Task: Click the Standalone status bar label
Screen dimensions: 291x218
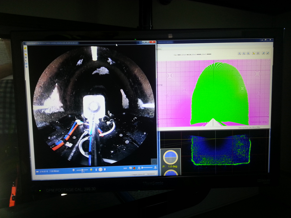Action: coord(151,174)
